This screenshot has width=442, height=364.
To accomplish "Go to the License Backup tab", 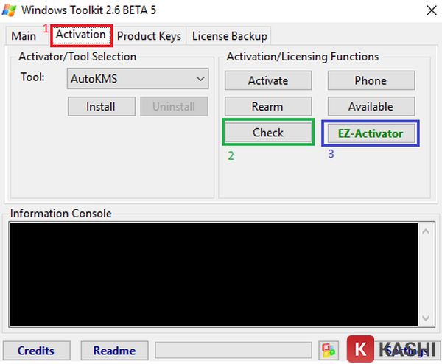I will (x=229, y=36).
